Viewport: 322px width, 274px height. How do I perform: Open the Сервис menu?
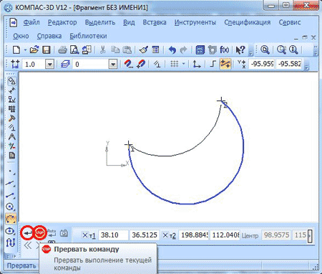(290, 22)
